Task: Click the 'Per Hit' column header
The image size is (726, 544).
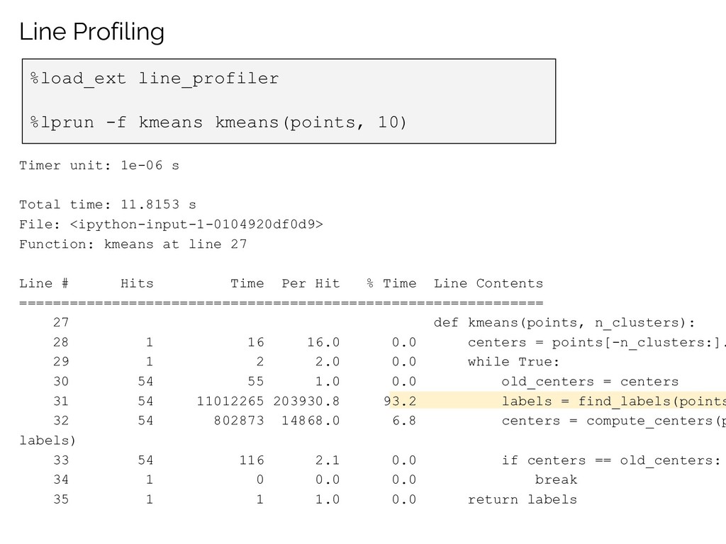Action: pyautogui.click(x=311, y=283)
